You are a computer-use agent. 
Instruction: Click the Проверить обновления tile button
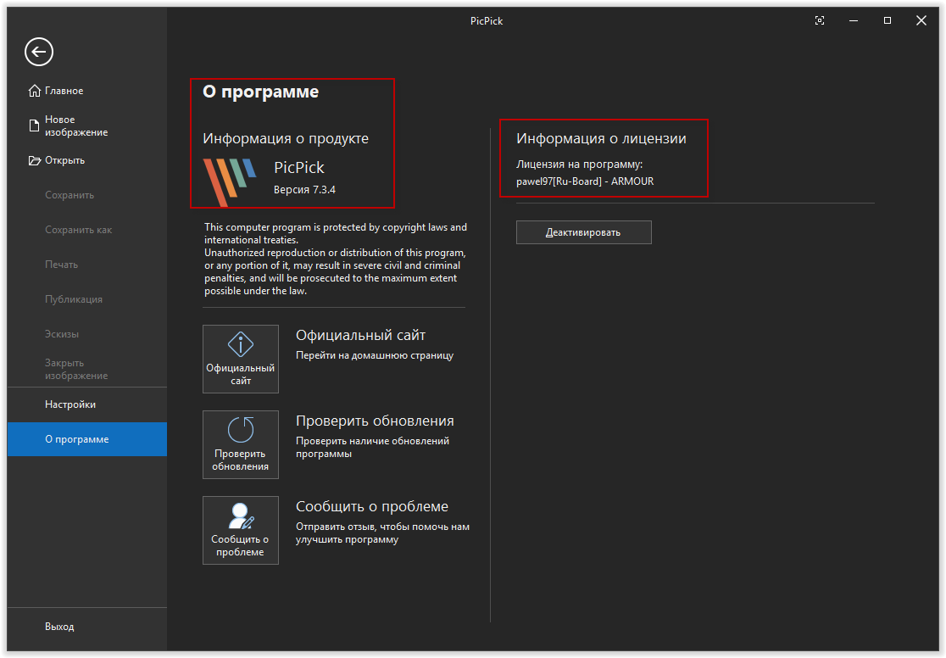[x=241, y=445]
